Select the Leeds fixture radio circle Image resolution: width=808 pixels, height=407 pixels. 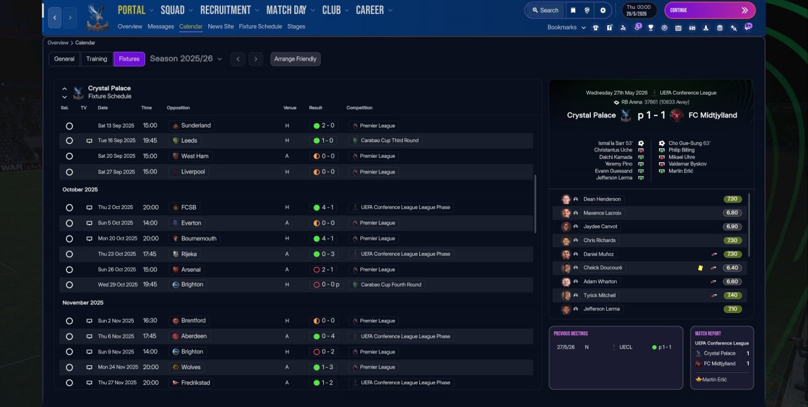tap(69, 141)
